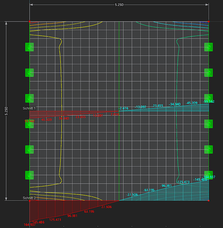The height and width of the screenshot is (228, 223).
Task: Select bottommost green support on left edge
Action: pyautogui.click(x=30, y=175)
